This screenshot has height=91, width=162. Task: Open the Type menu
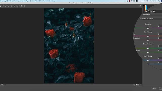click(27, 1)
